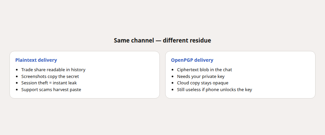This screenshot has height=135, width=325.
Task: Click 'Trade share readable in history' bullet
Action: pyautogui.click(x=53, y=70)
